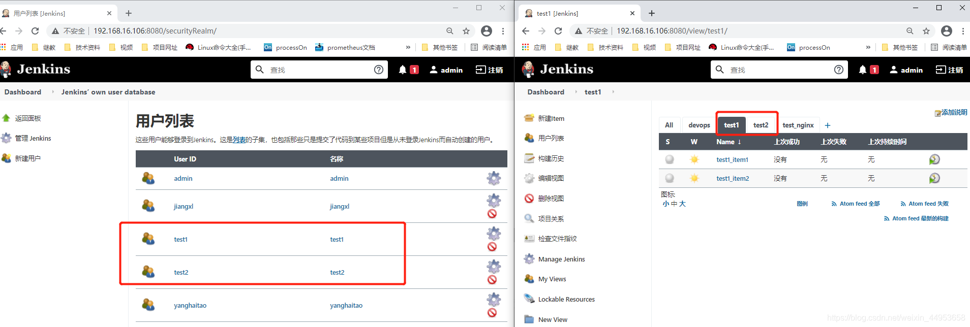
Task: Open test1_item1 job link
Action: pos(732,159)
